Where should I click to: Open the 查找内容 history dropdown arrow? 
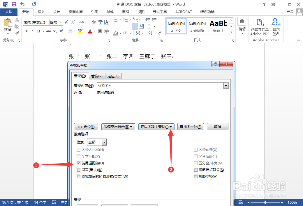tap(226, 86)
